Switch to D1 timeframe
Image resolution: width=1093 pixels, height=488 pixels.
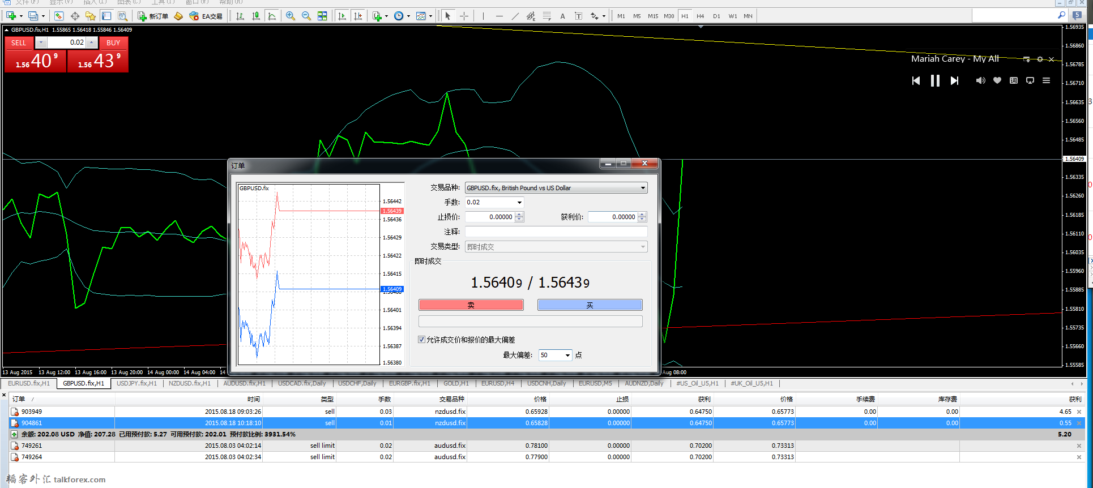pyautogui.click(x=716, y=16)
